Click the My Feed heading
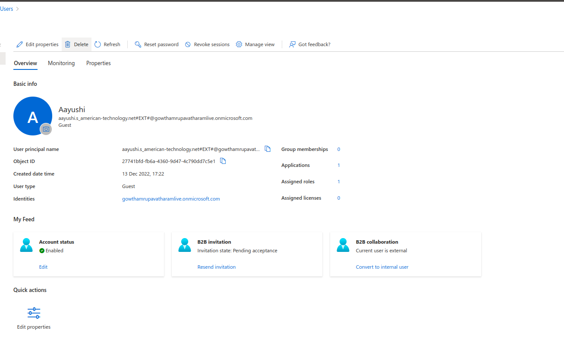564x339 pixels. [24, 219]
